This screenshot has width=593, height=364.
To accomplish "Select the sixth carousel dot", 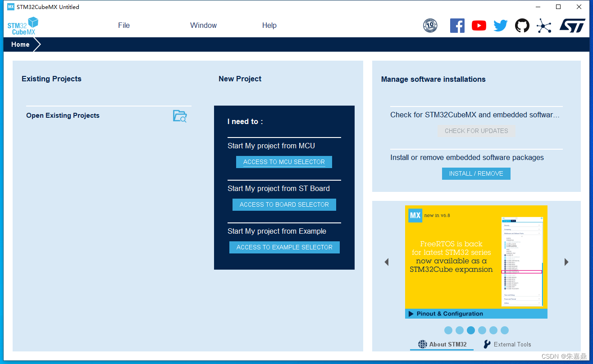I will tap(505, 330).
